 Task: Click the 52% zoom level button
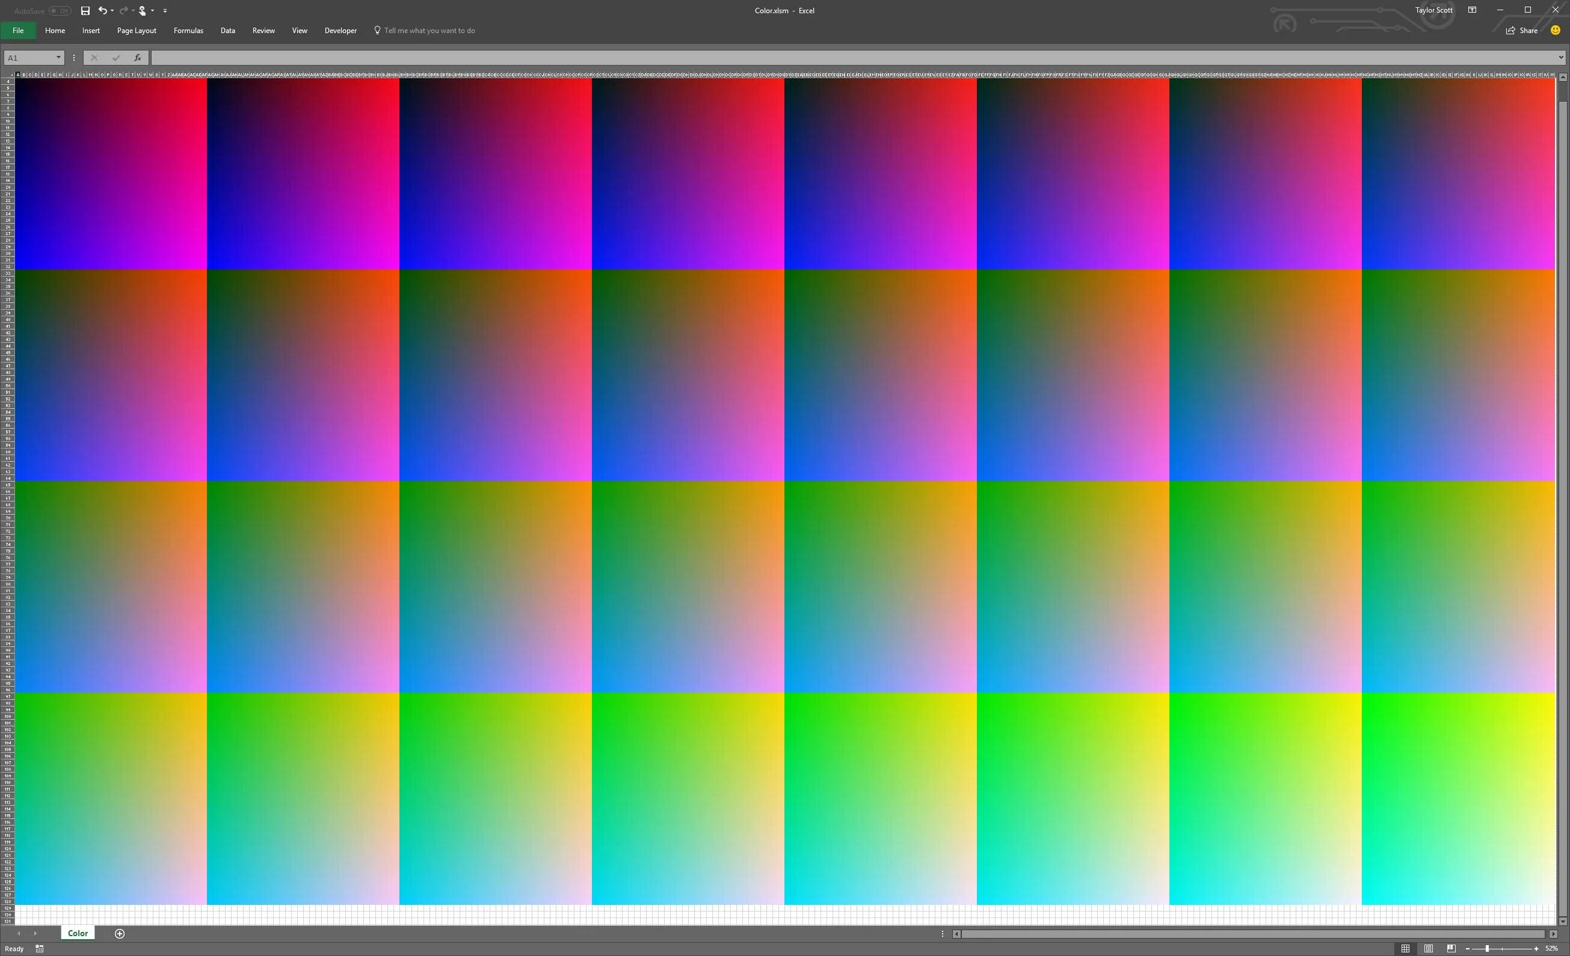pos(1551,948)
